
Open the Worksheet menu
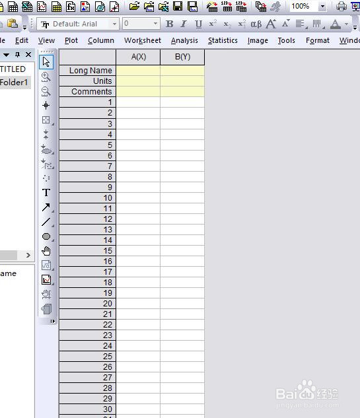[x=143, y=40]
